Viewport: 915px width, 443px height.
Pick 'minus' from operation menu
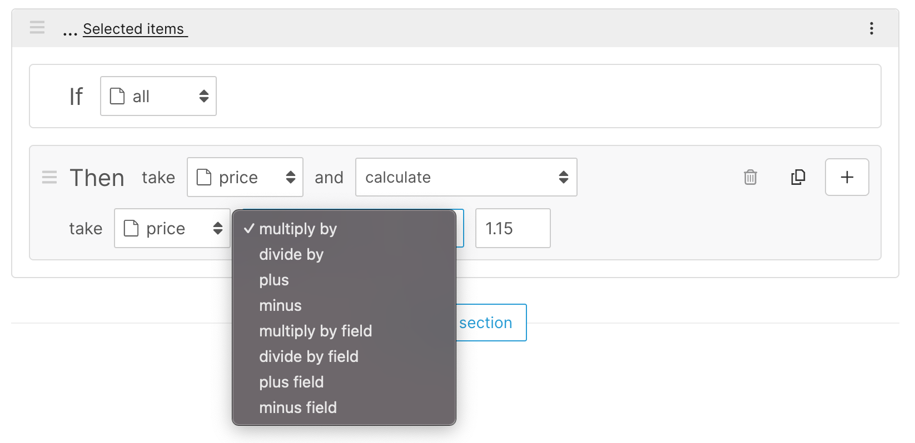(x=280, y=305)
